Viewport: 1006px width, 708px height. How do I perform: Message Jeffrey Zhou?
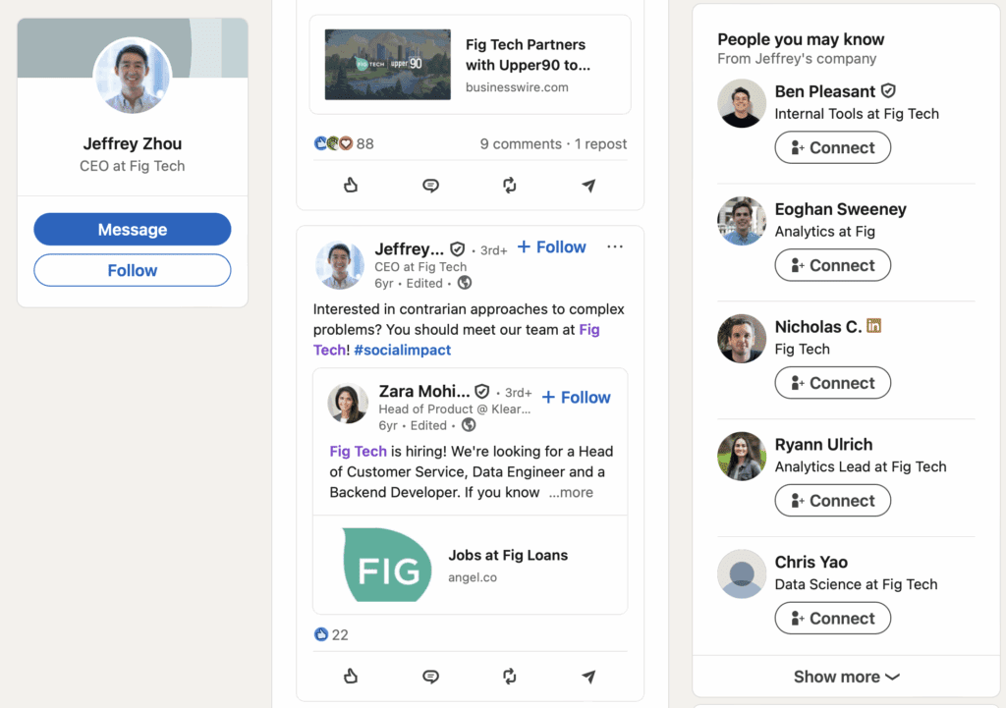point(133,230)
